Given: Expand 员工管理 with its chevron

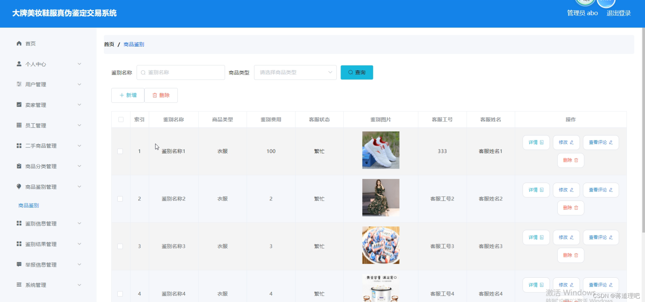Looking at the screenshot, I should pos(79,125).
